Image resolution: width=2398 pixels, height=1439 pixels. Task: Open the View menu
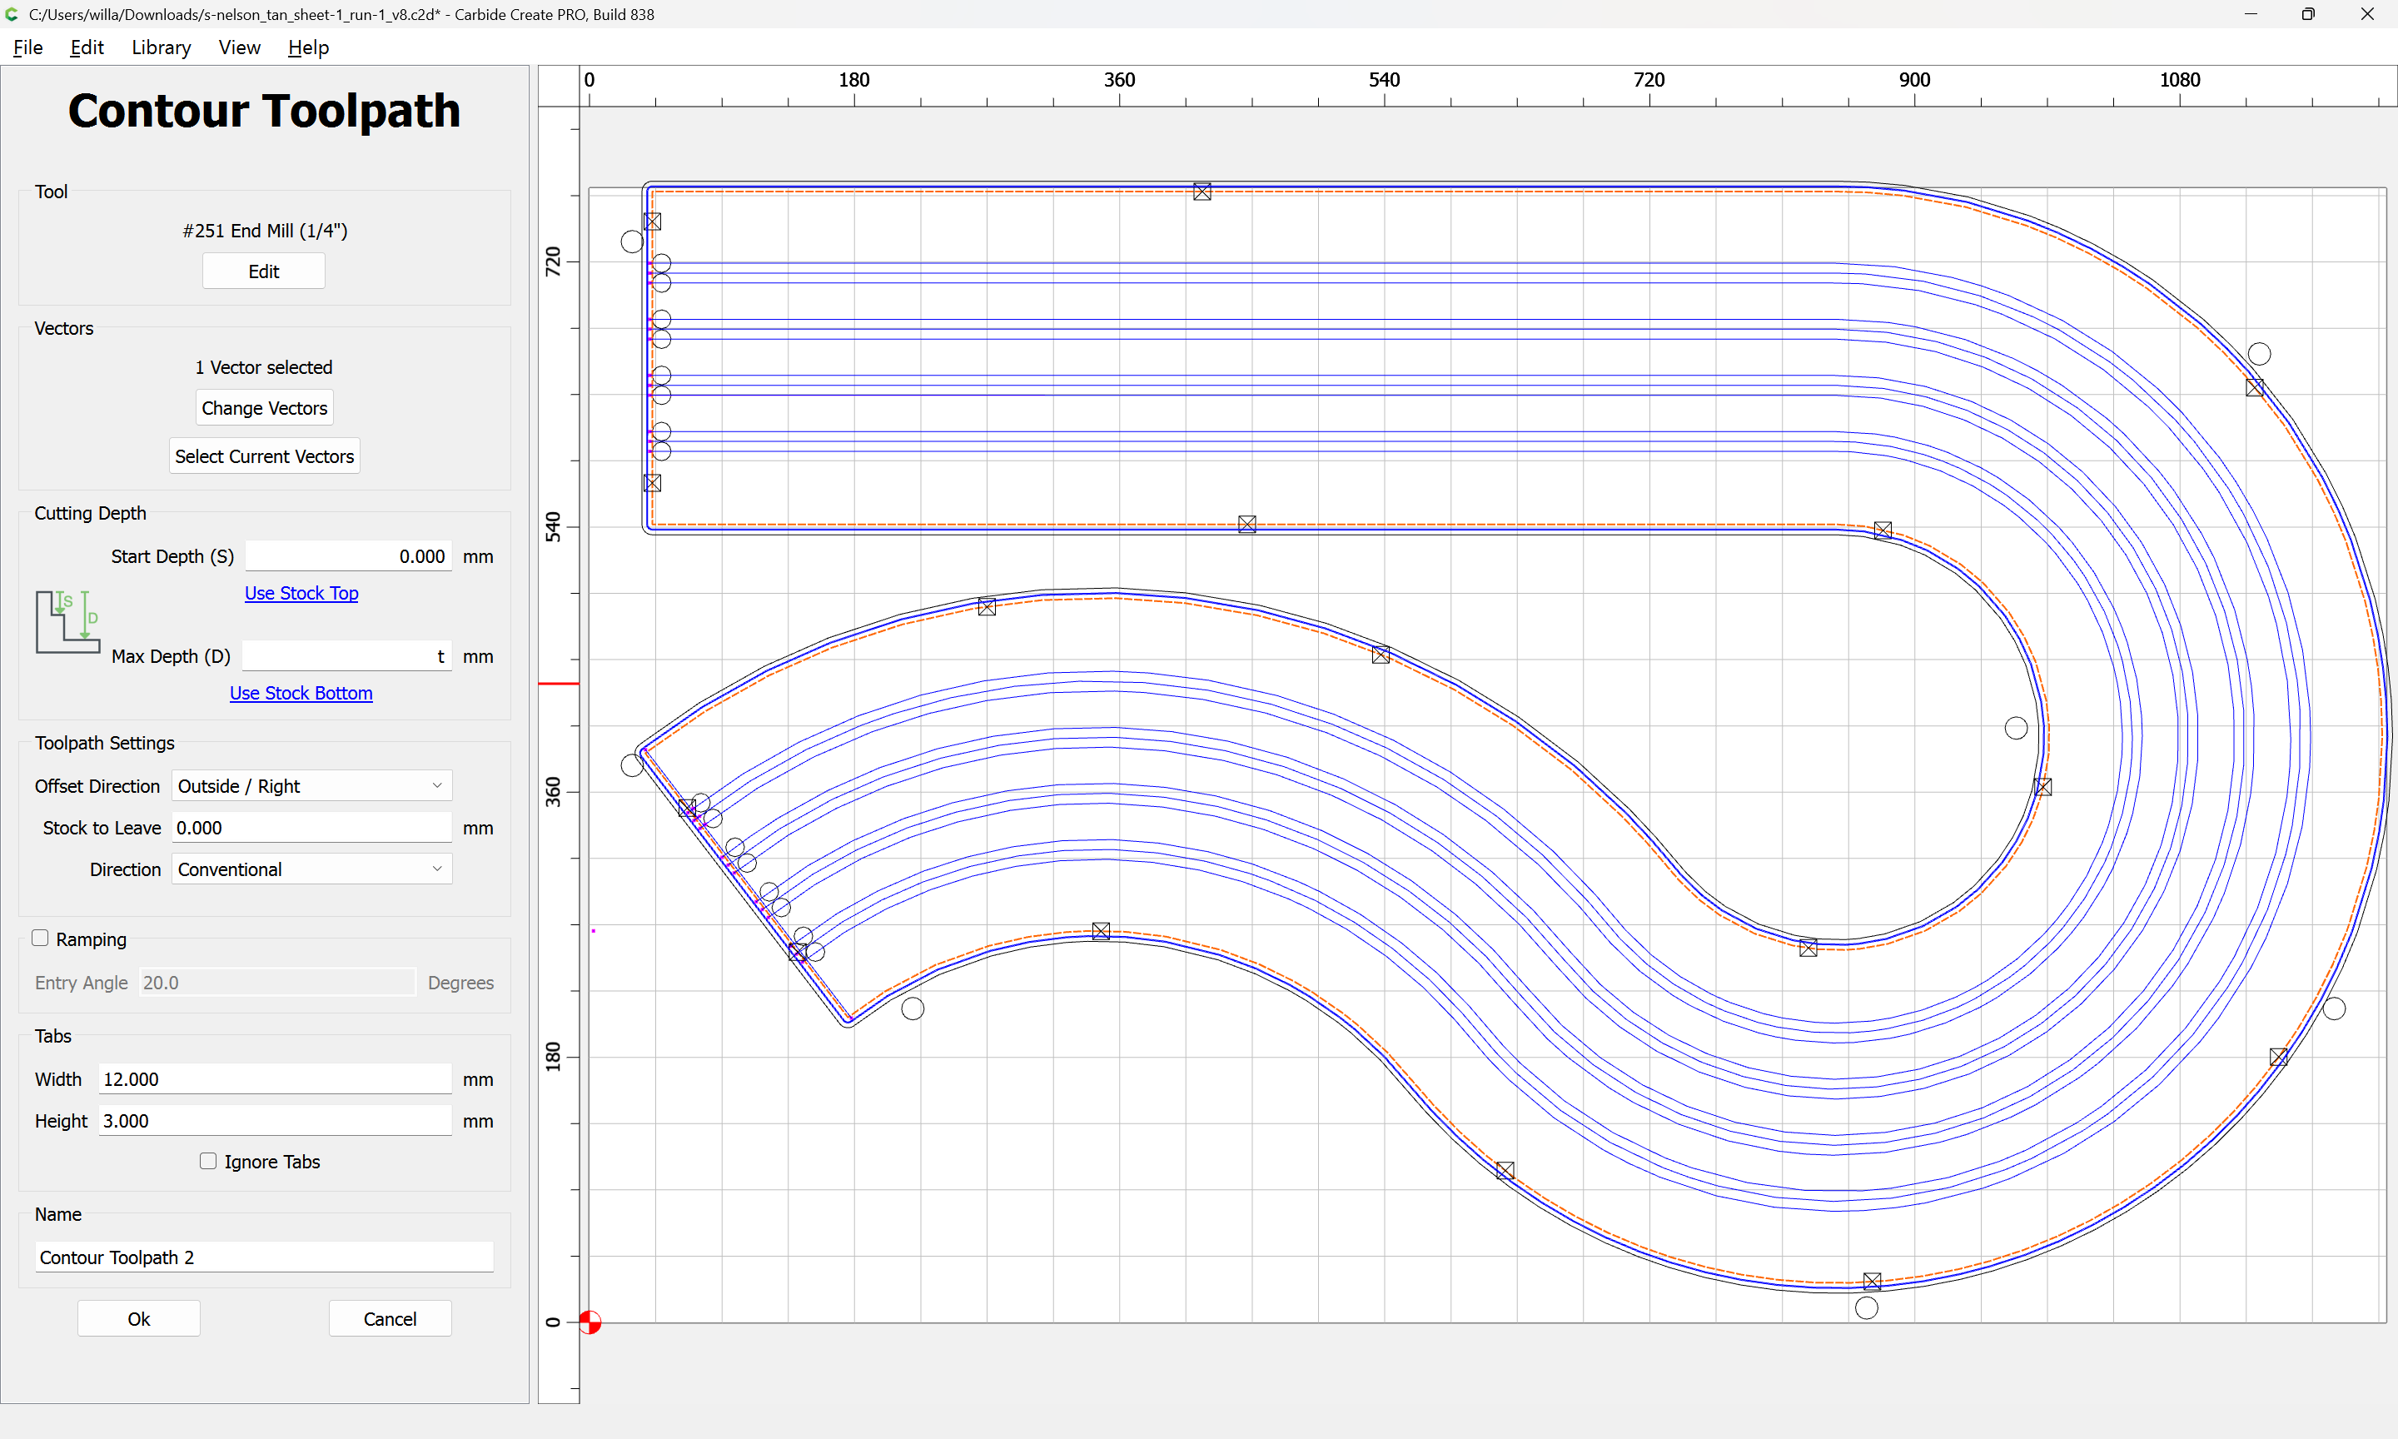pyautogui.click(x=238, y=47)
